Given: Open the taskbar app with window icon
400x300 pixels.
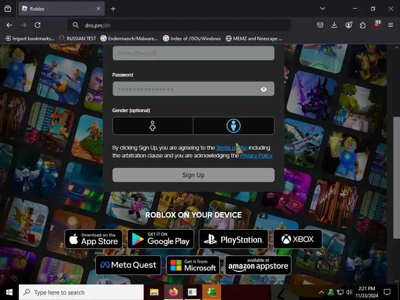Looking at the screenshot, I should tap(192, 292).
